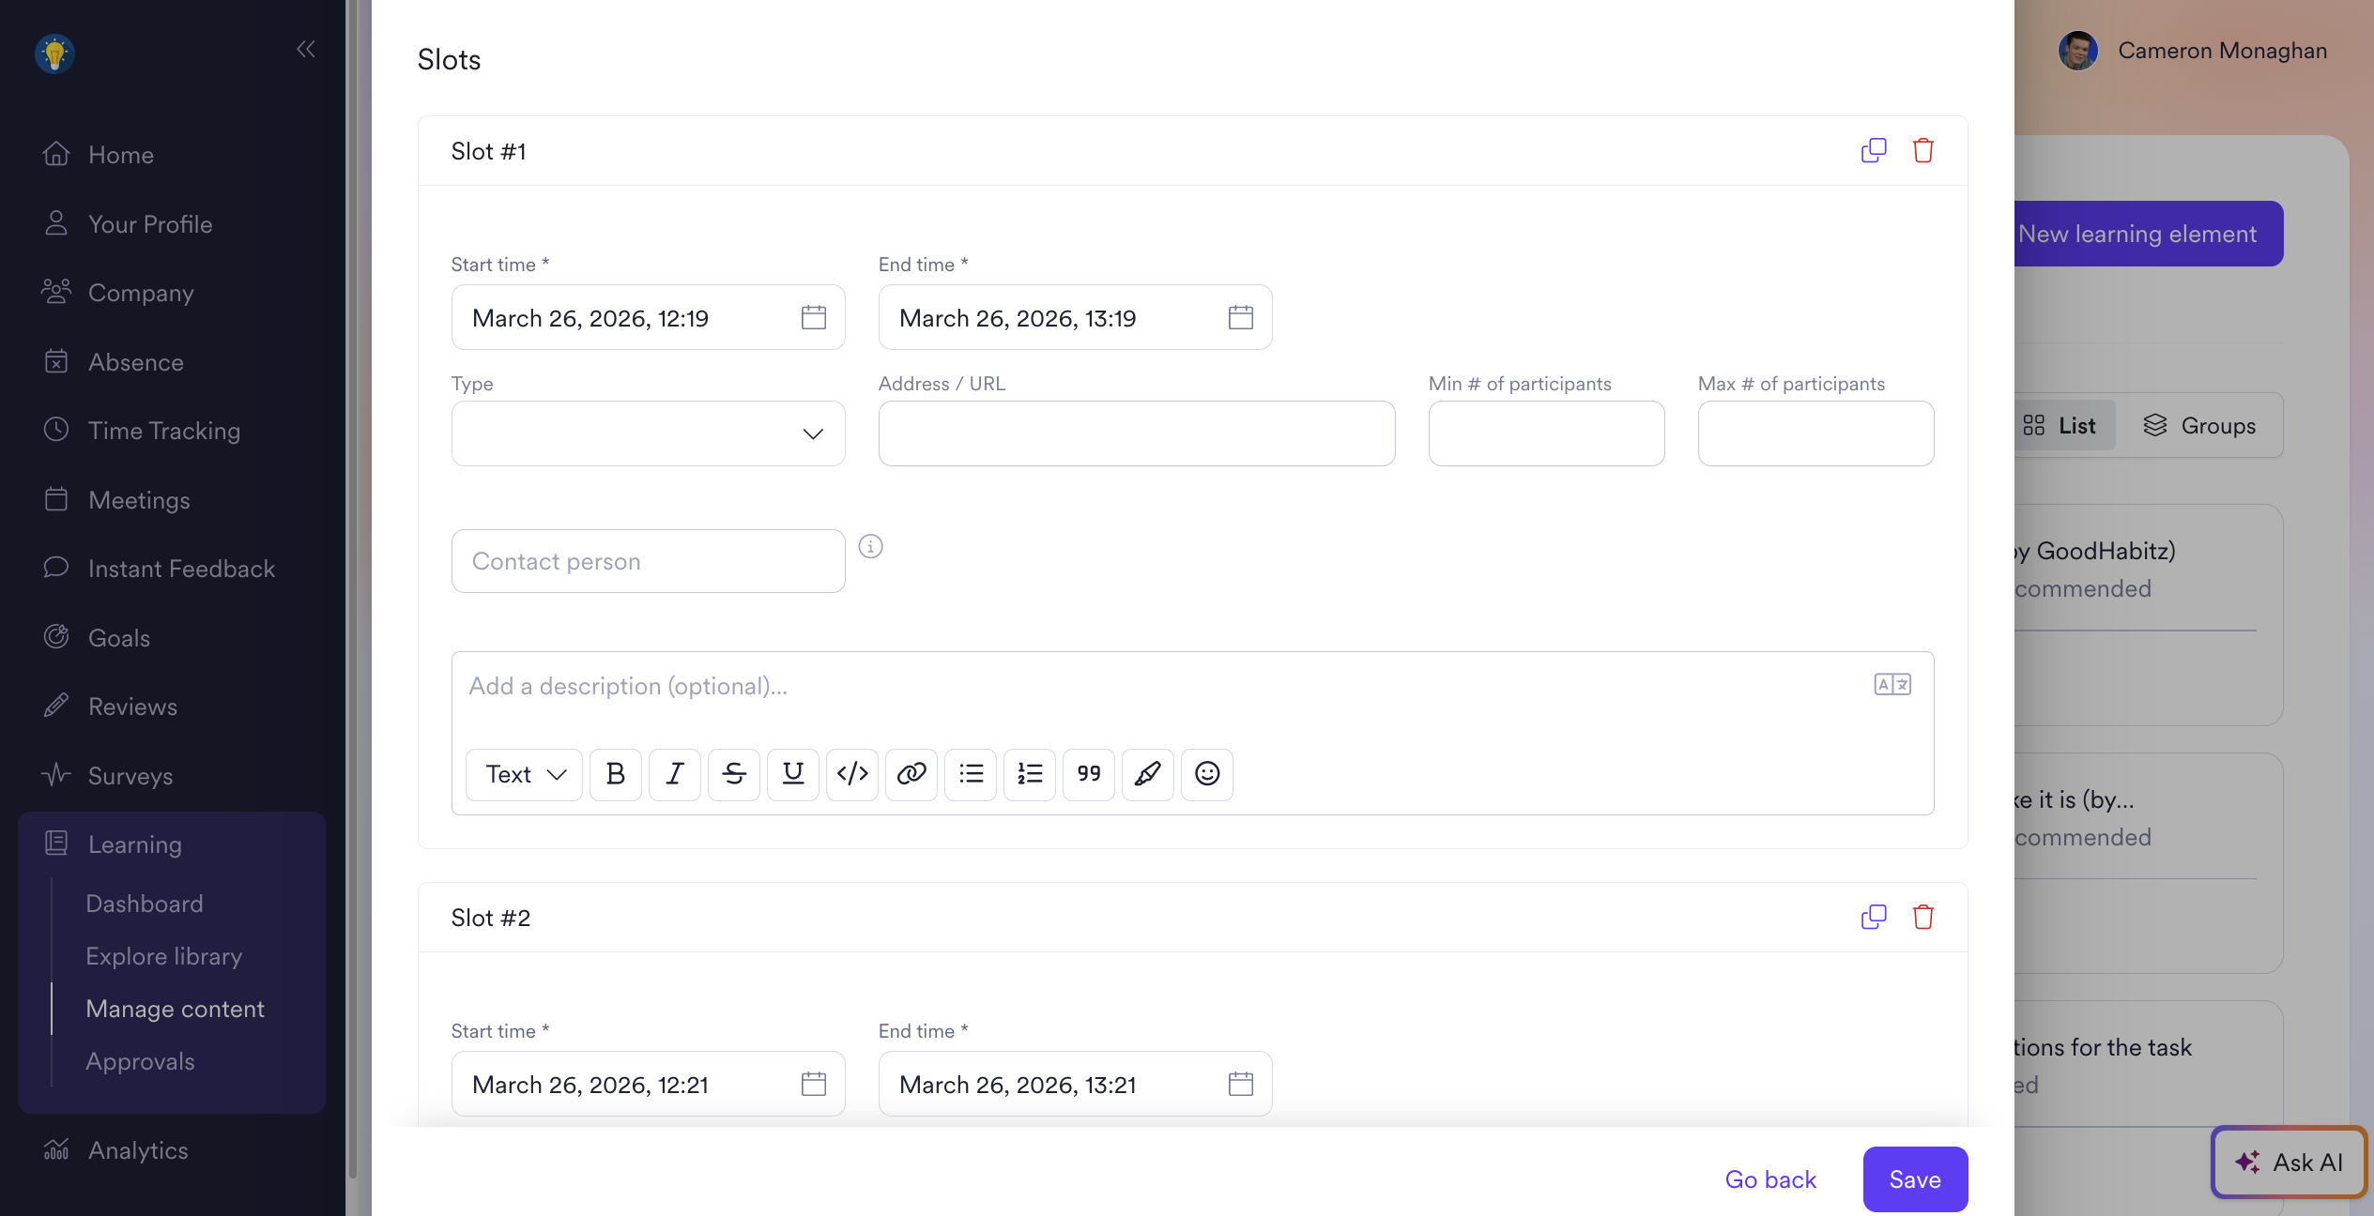Apply the highlighter marker formatting

coord(1147,774)
